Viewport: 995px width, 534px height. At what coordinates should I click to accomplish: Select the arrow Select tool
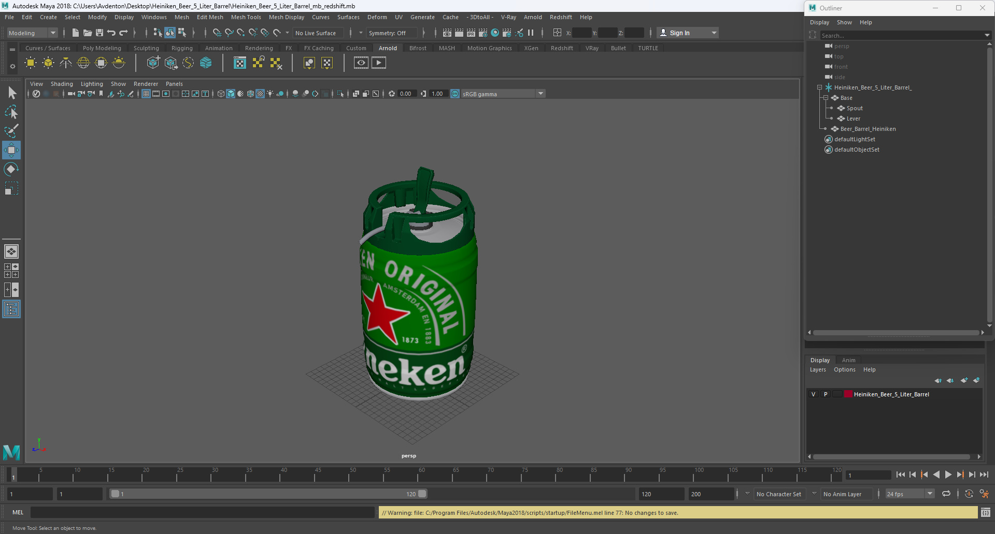tap(11, 93)
